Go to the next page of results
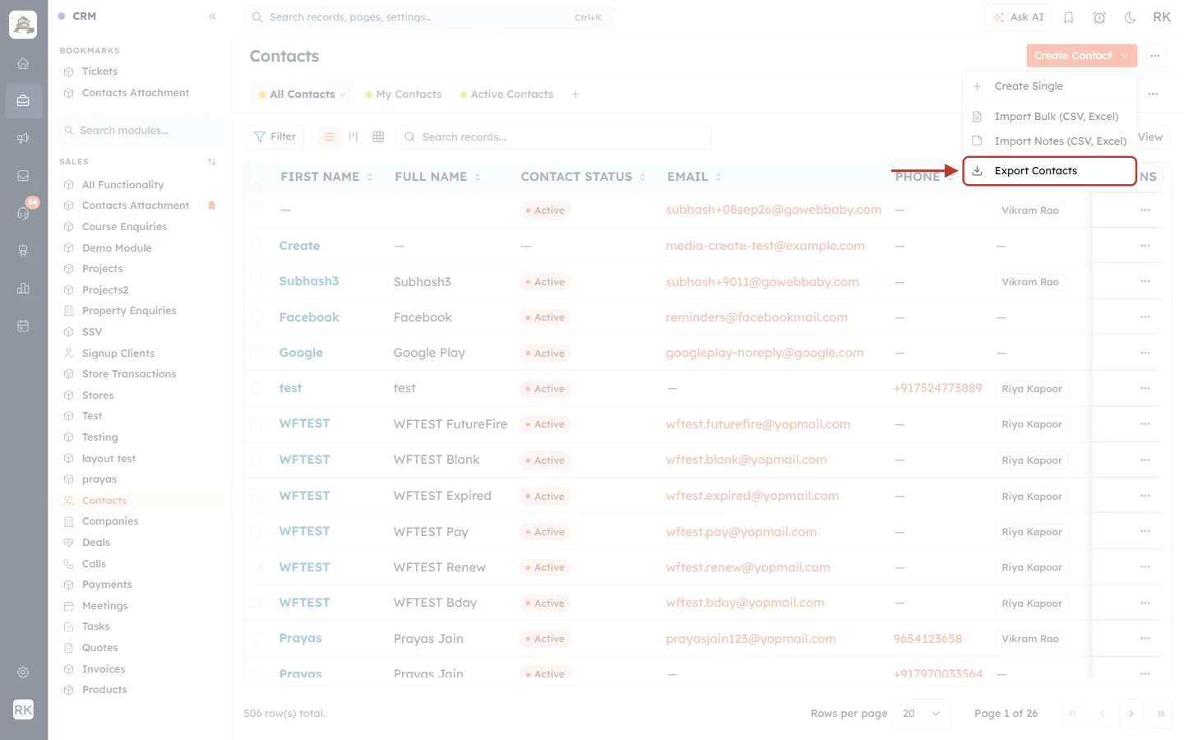Screen dimensions: 1184x740 coord(1131,714)
